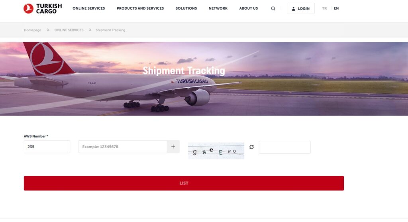The height and width of the screenshot is (222, 408).
Task: Open the NETWORK menu item
Action: pyautogui.click(x=218, y=8)
